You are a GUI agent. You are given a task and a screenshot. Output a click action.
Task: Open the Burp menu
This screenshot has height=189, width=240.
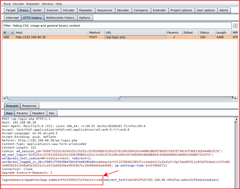pyautogui.click(x=7, y=4)
